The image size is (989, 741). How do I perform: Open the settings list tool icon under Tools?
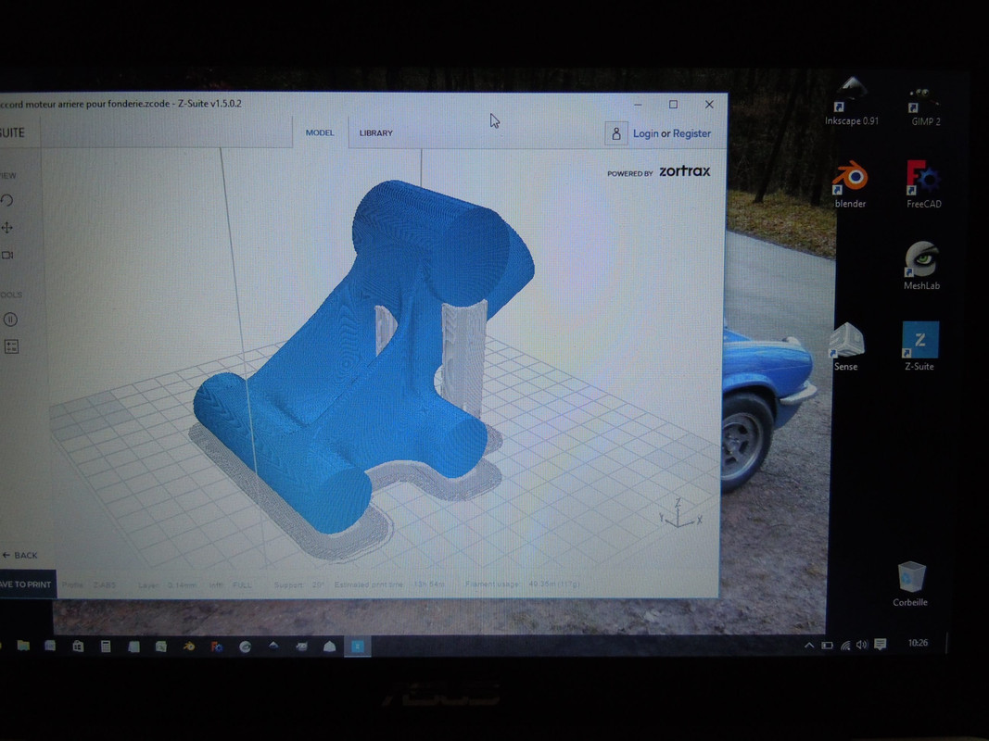point(11,346)
